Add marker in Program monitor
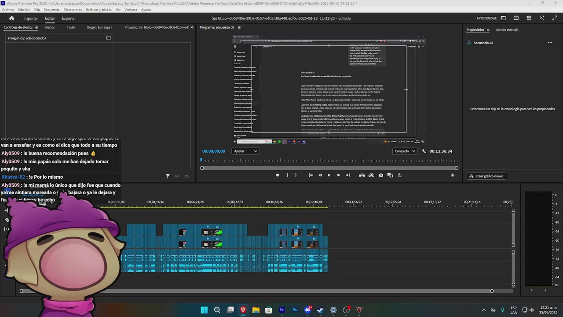 (277, 175)
